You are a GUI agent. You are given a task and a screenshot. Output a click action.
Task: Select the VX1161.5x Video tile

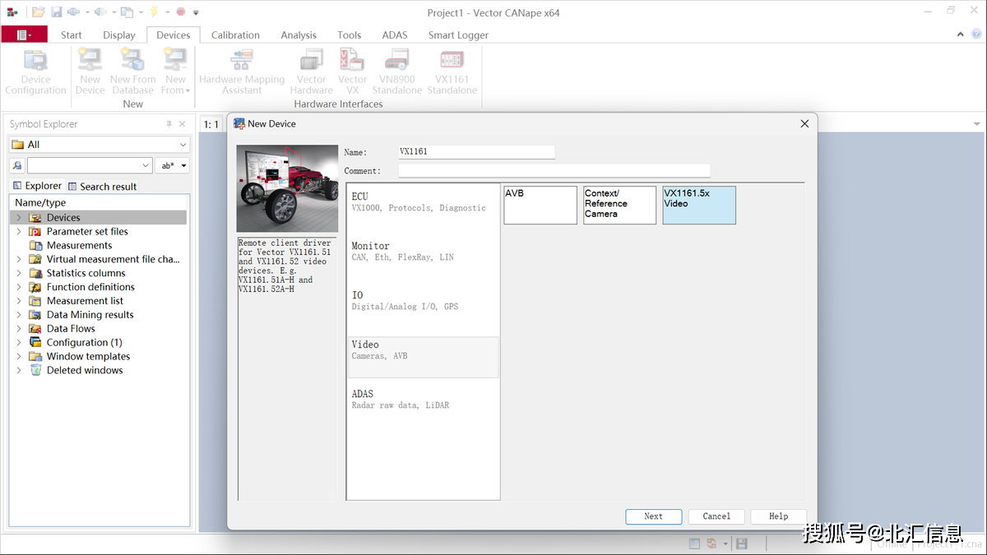pos(699,205)
